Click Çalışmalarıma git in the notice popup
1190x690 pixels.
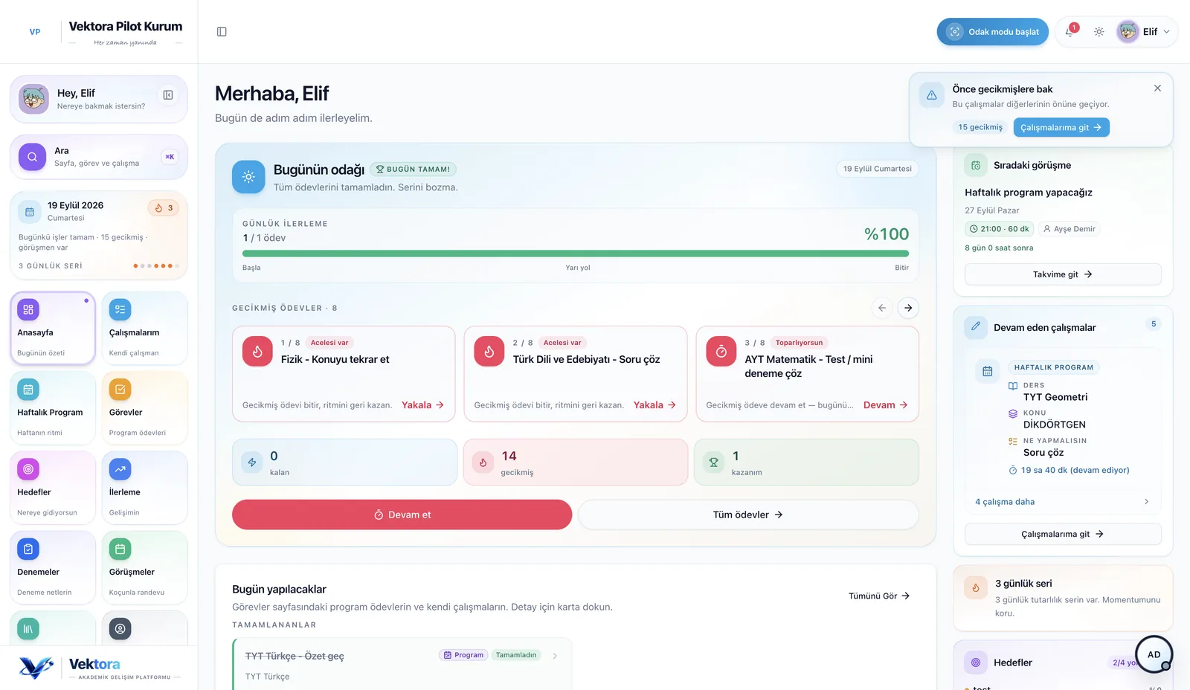pyautogui.click(x=1061, y=128)
